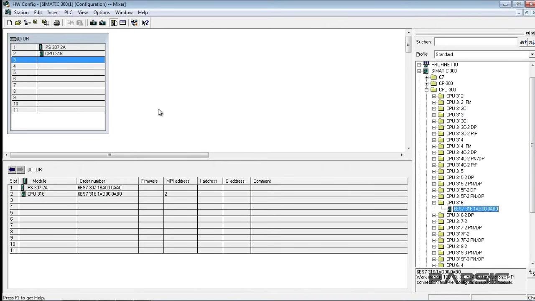The image size is (535, 301).
Task: Collapse the CPU 316 folder
Action: click(x=434, y=202)
